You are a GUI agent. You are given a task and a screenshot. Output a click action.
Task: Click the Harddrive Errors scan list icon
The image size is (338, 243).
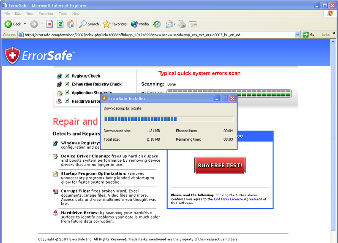59,101
